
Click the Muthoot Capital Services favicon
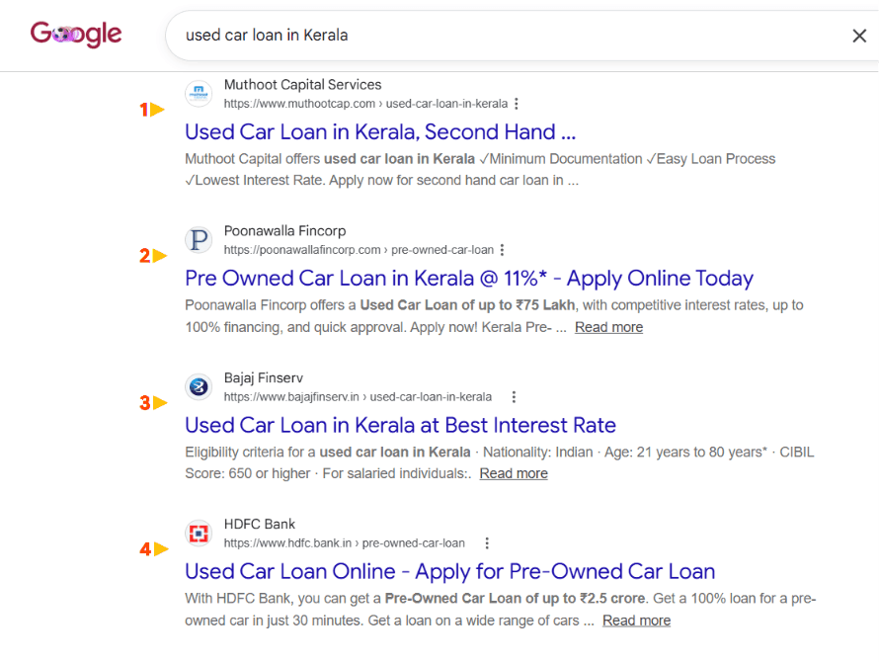tap(199, 94)
